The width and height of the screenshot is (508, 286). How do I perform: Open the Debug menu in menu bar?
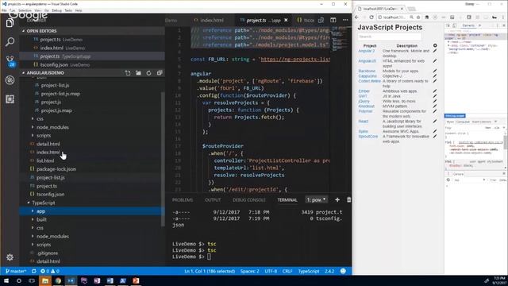coord(56,10)
